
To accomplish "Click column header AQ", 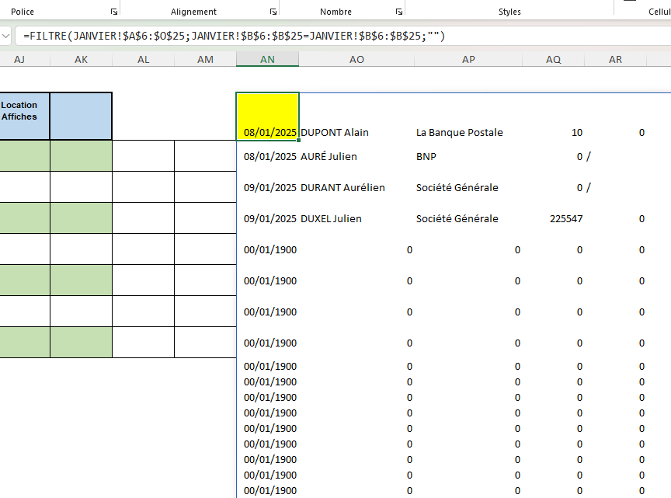I will (x=553, y=60).
